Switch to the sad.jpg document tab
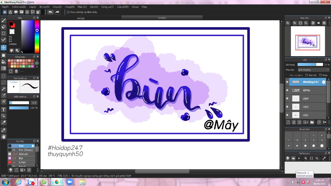The image size is (331, 186). [x=80, y=18]
